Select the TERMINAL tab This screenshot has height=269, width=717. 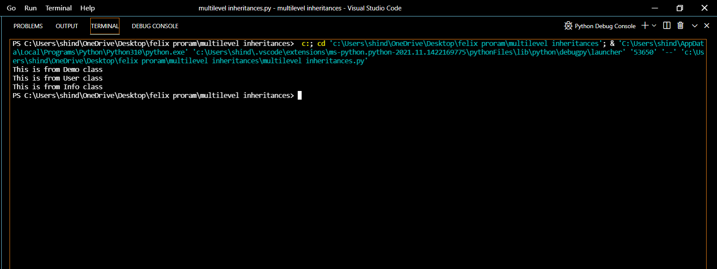[x=105, y=26]
